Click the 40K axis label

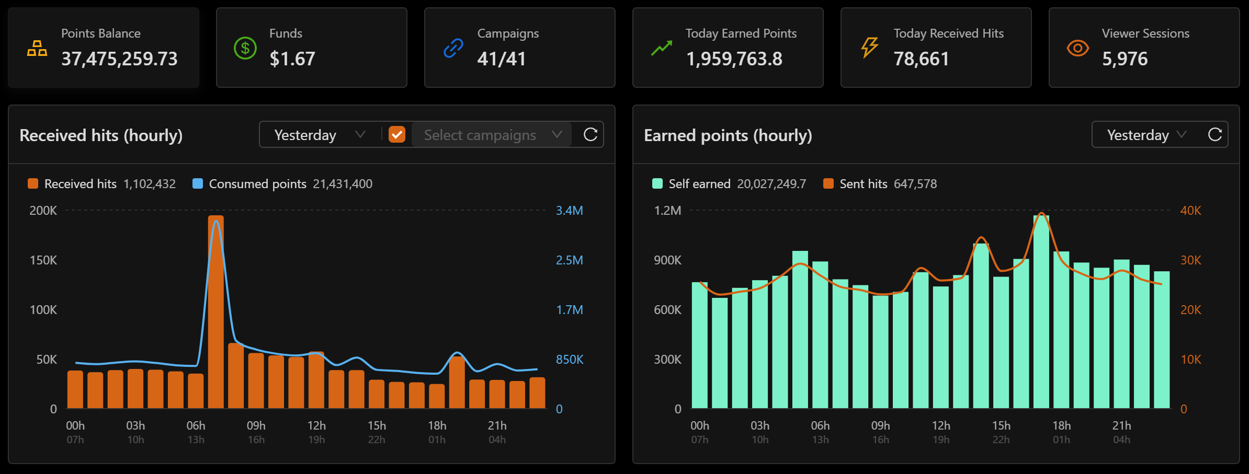click(1190, 211)
